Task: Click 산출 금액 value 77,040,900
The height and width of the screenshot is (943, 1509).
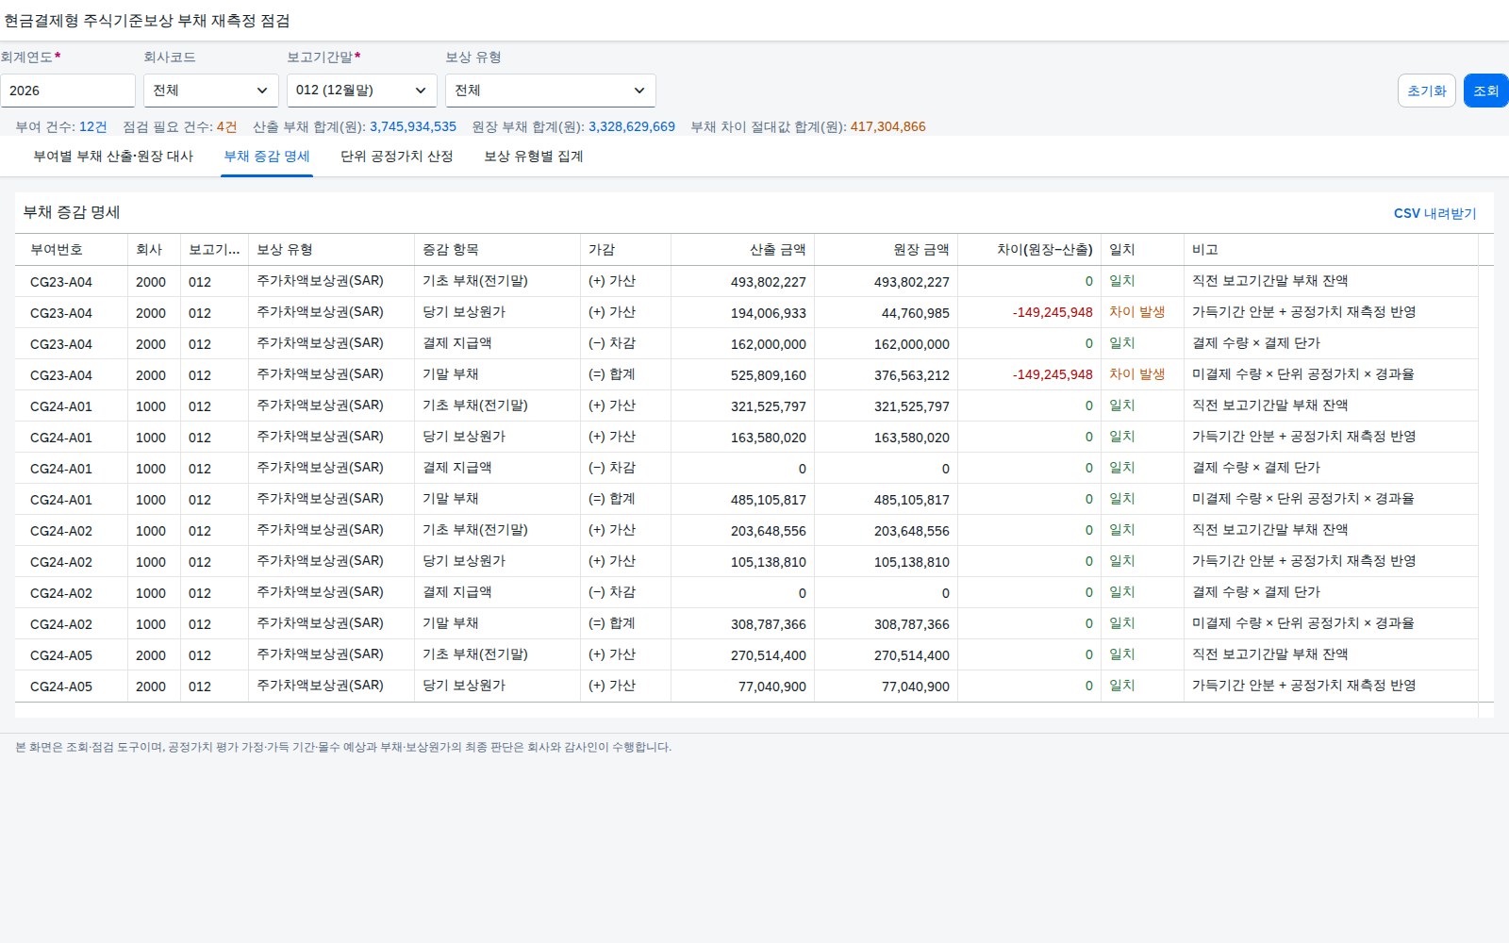Action: click(x=771, y=687)
